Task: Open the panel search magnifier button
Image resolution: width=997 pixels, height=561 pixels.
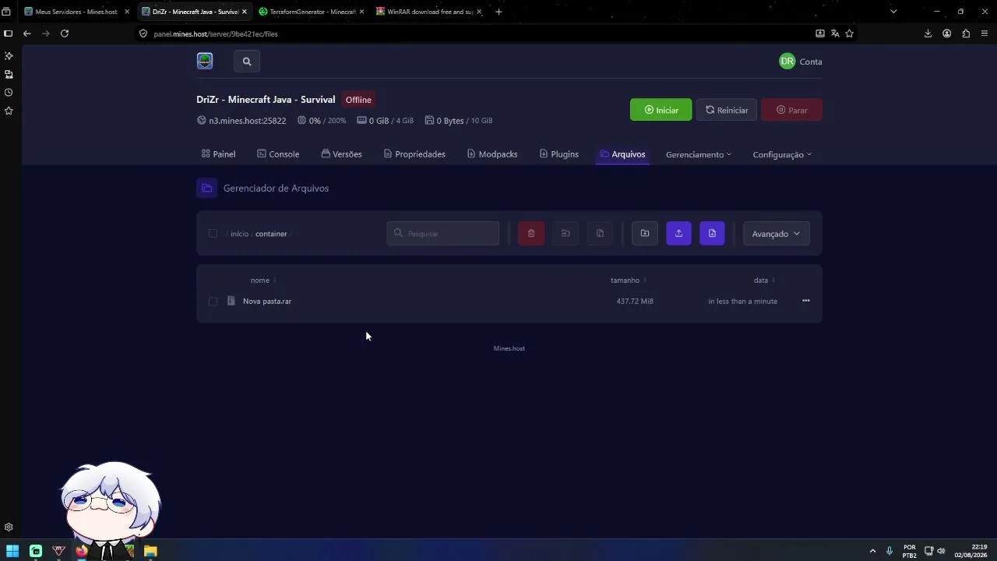Action: [247, 62]
